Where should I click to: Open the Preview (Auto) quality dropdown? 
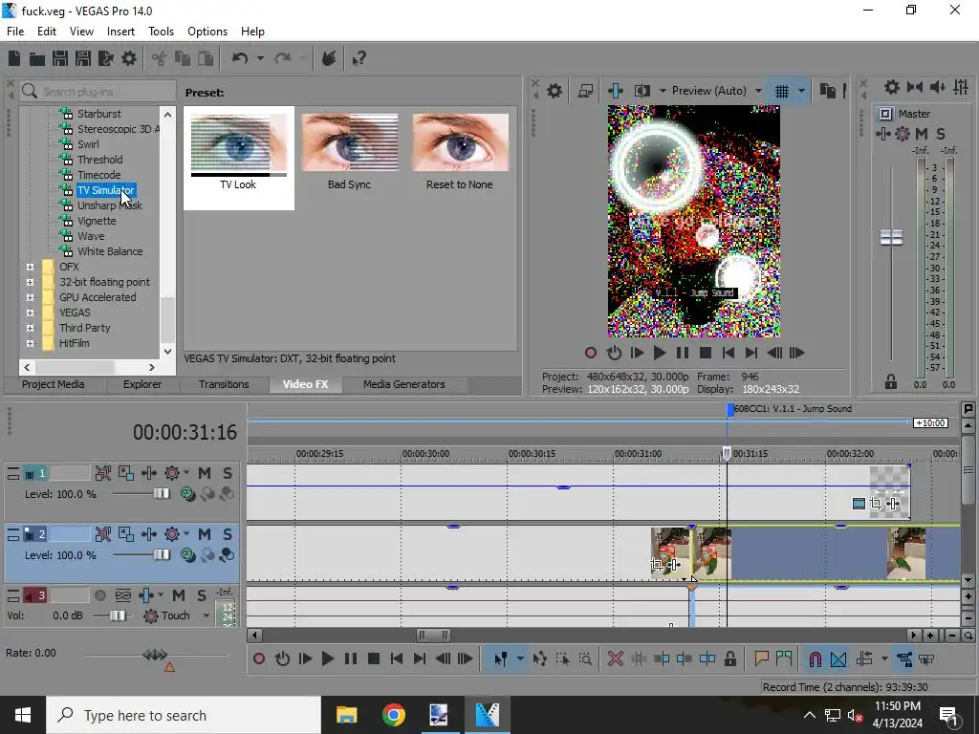(x=758, y=91)
